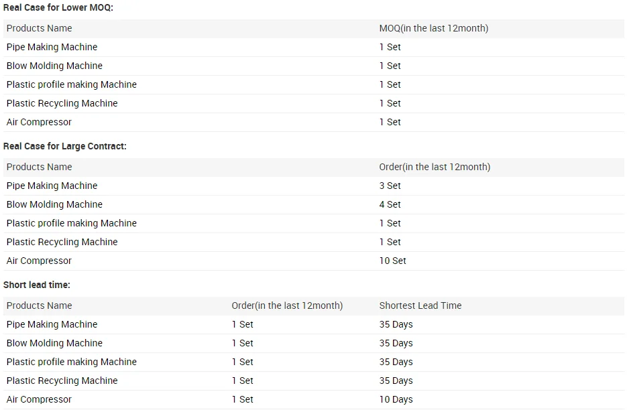
Task: Select 'Products Name' header in Short lead time table
Action: tap(39, 305)
